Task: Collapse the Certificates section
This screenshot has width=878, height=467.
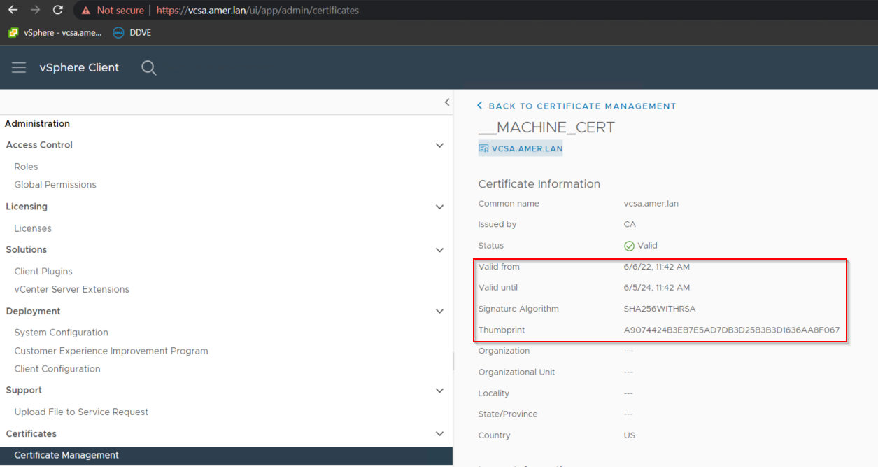Action: [439, 433]
